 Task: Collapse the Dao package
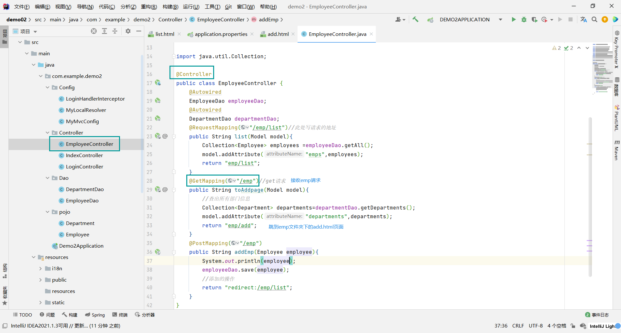point(48,178)
